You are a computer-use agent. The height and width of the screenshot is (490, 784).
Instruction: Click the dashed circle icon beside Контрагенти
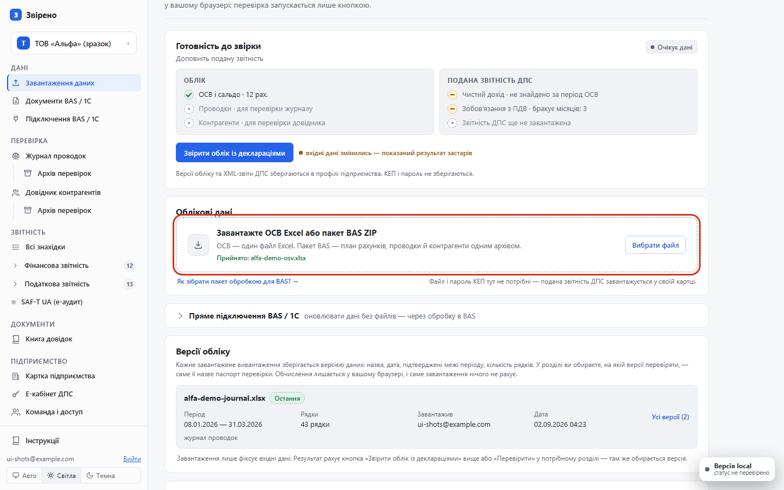189,123
